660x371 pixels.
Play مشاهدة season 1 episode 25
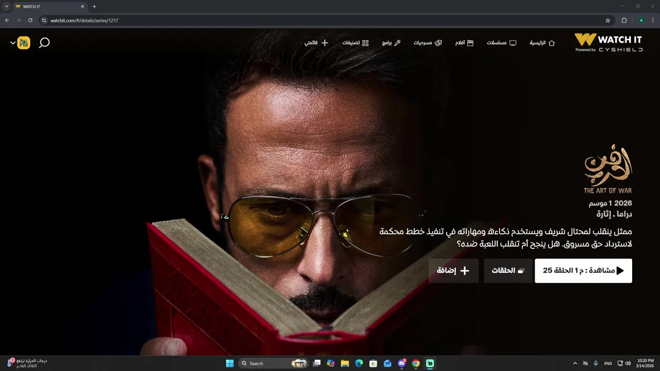tap(583, 271)
